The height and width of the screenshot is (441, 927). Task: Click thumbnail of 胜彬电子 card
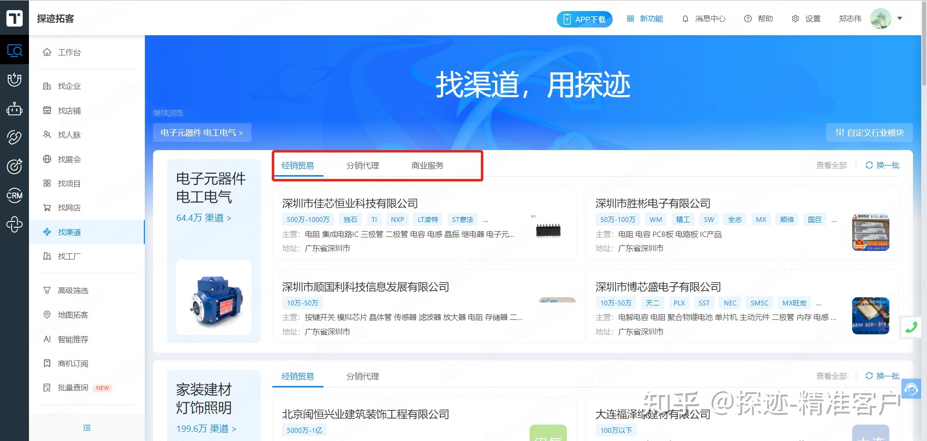click(871, 233)
